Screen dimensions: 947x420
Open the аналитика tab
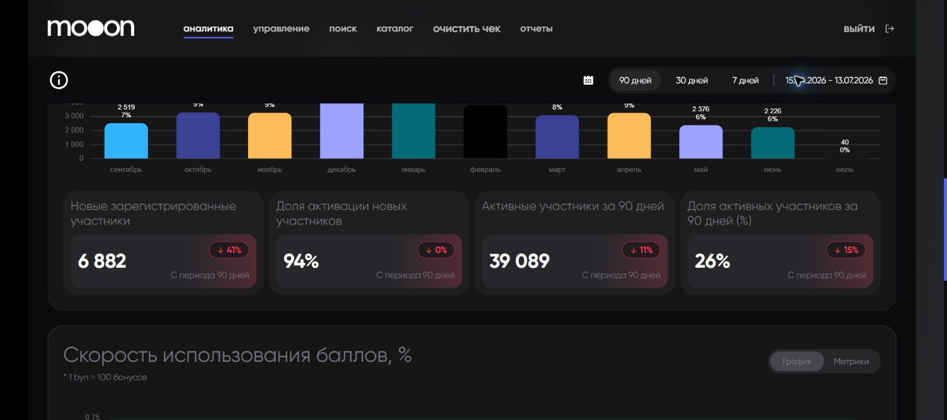[208, 28]
